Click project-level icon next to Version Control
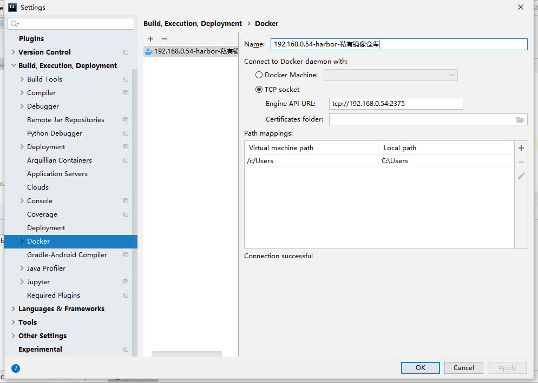538x383 pixels. coord(126,52)
